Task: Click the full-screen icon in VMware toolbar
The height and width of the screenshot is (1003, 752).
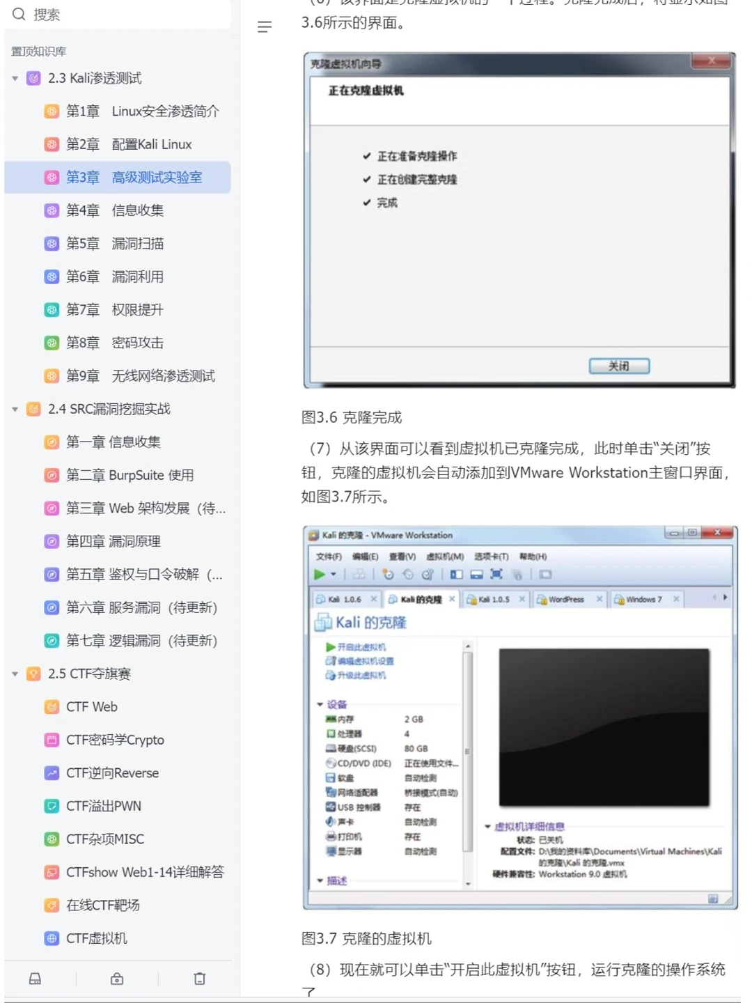Action: (x=496, y=574)
